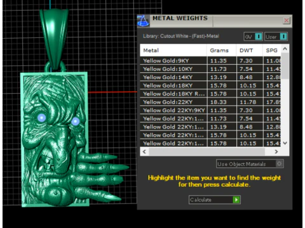Click the green play arrow on Calculate
The image size is (305, 228).
pos(236,199)
